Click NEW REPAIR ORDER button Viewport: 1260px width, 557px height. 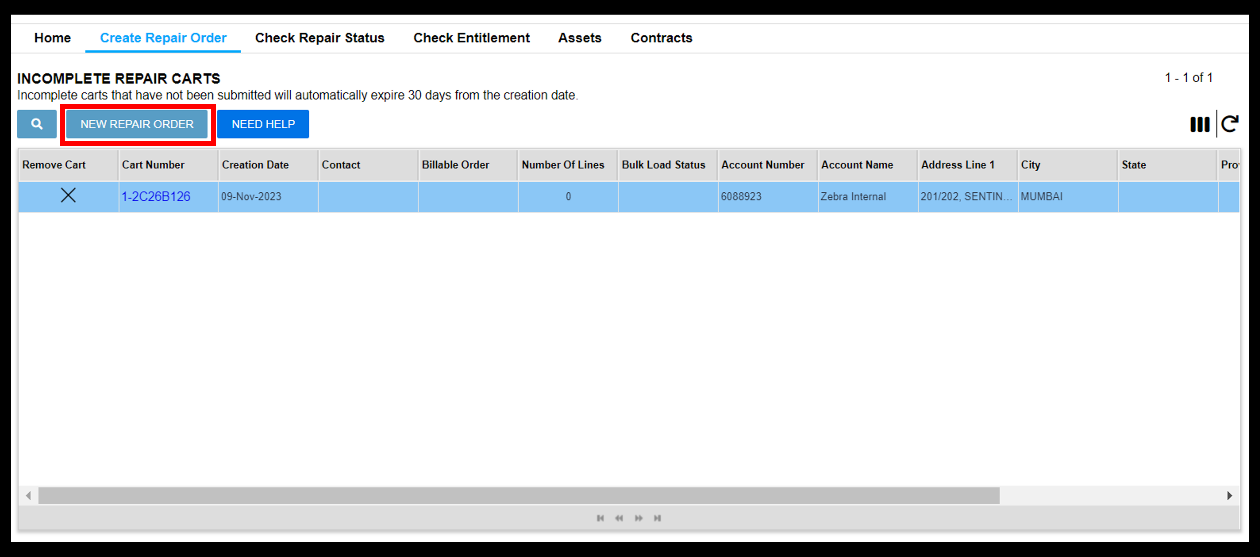point(138,124)
